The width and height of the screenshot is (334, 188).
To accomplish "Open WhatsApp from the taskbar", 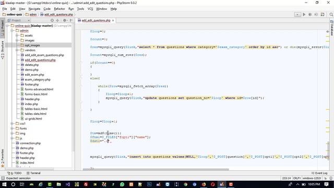I will (122, 184).
